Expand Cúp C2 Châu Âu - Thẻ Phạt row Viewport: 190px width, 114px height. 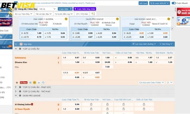[16, 91]
